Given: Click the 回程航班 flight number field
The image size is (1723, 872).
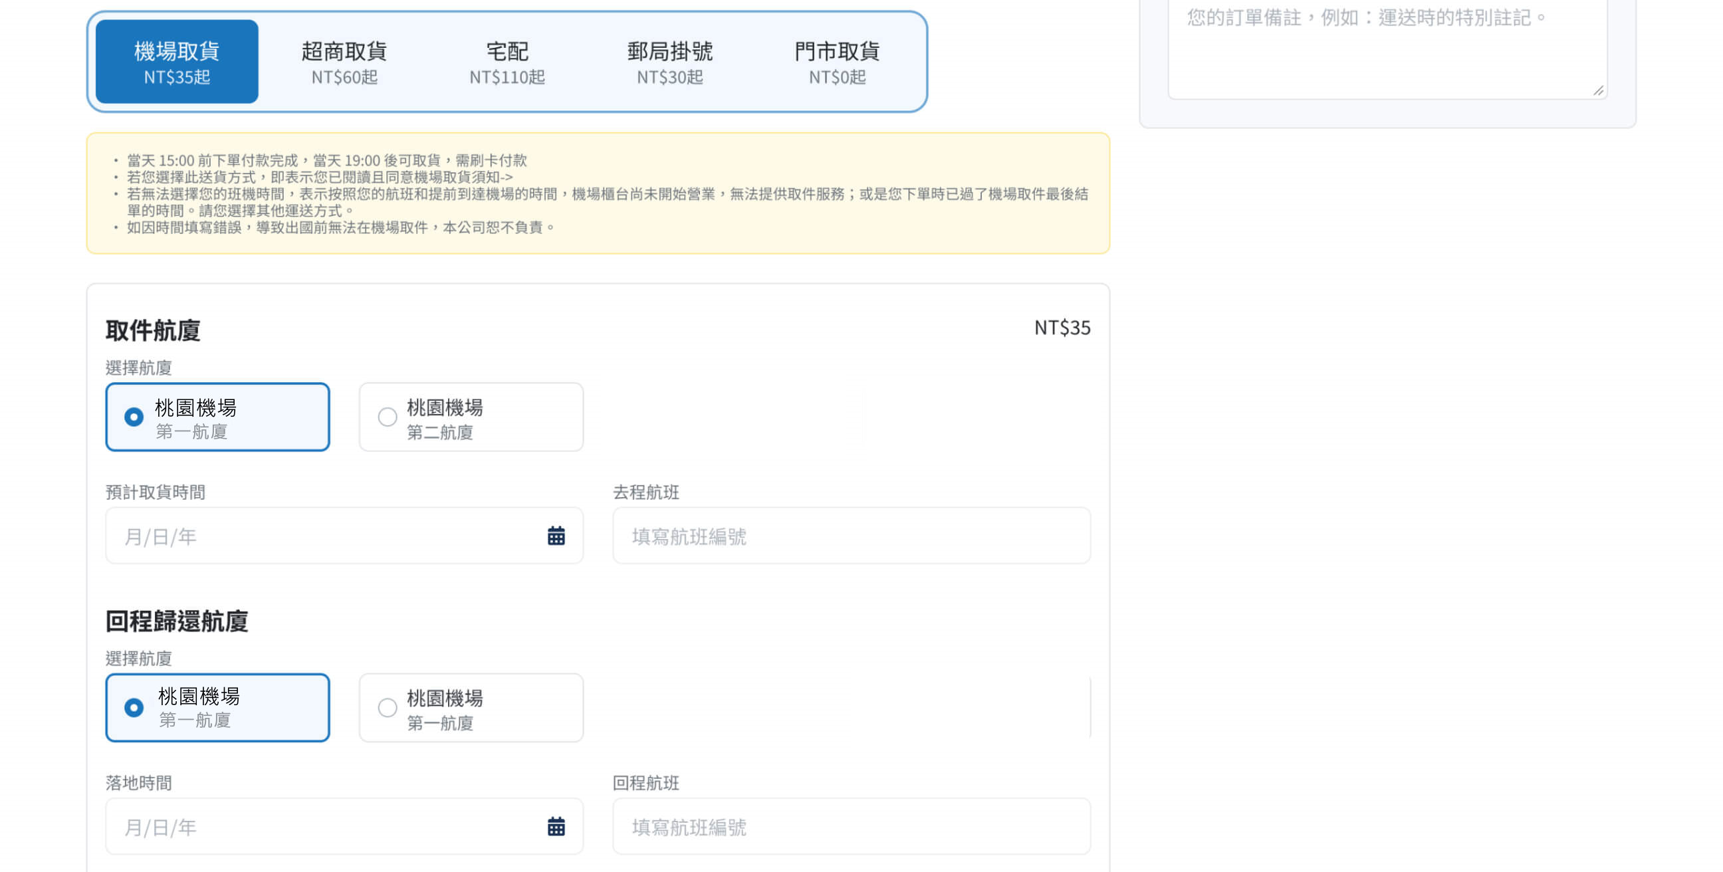Looking at the screenshot, I should (x=851, y=827).
